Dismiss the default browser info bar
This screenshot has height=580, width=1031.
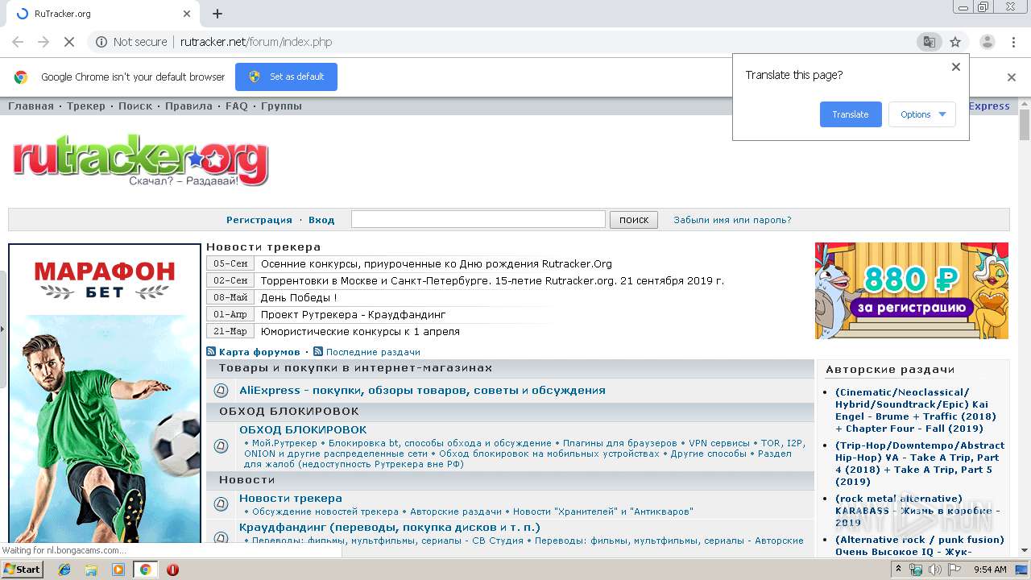click(1012, 77)
